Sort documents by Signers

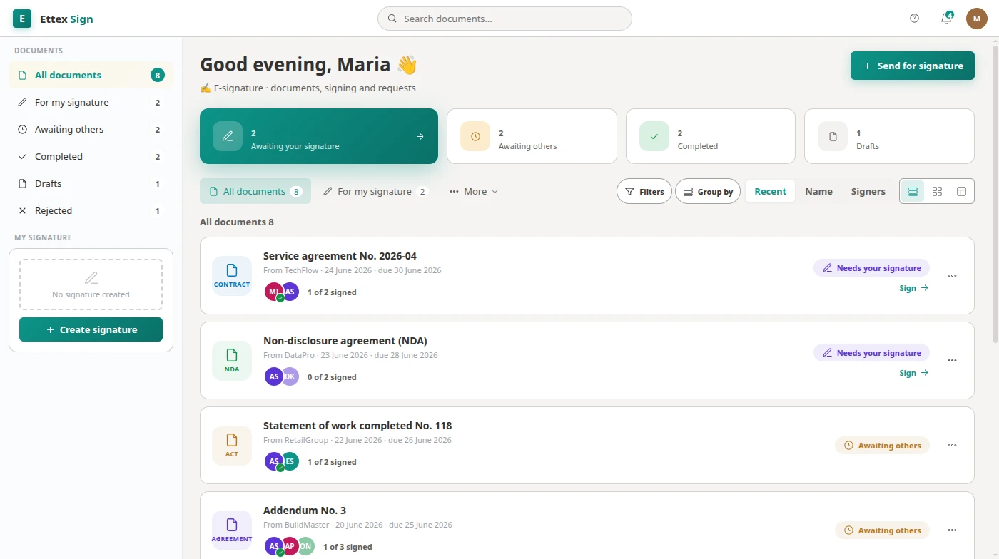(868, 191)
